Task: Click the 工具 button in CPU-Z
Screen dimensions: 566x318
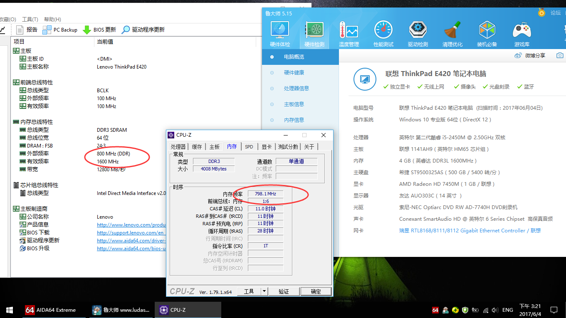Action: click(x=249, y=291)
